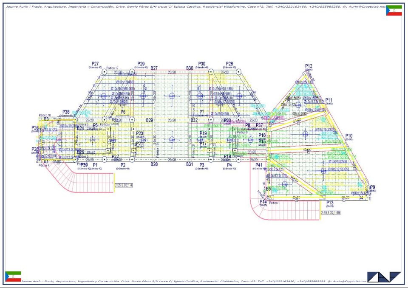Click the P10 column label on the right edge
Viewport: 408px width, 288px height.
point(349,136)
